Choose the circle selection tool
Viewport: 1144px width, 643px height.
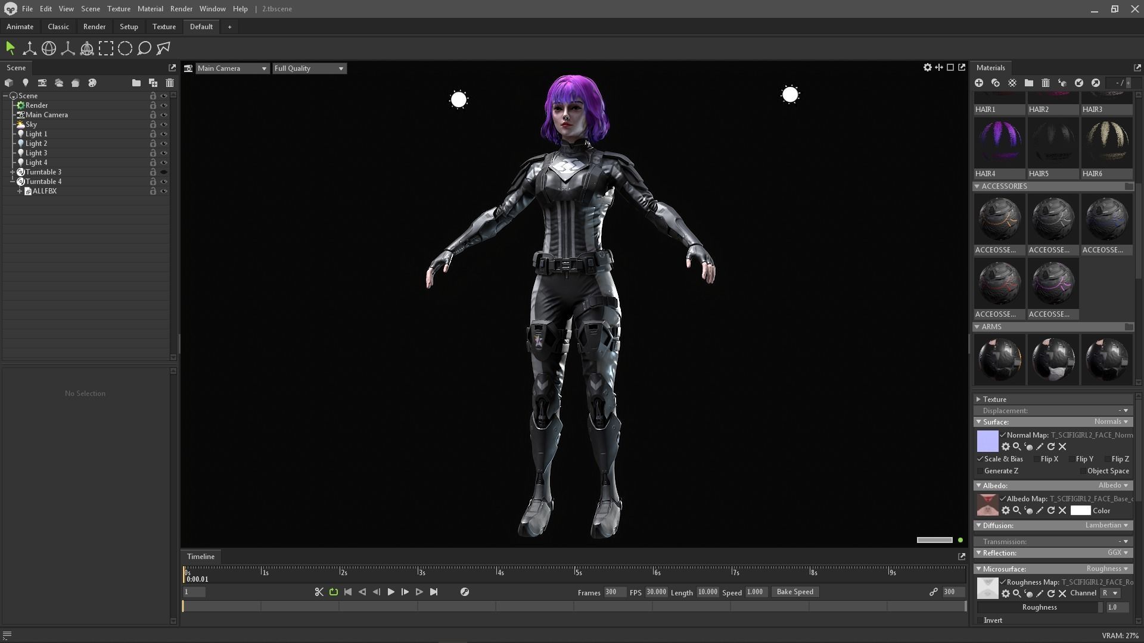(125, 48)
